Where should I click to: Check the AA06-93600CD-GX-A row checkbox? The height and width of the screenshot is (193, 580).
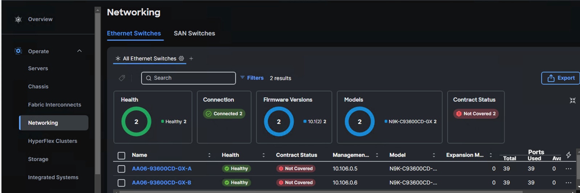tap(122, 169)
